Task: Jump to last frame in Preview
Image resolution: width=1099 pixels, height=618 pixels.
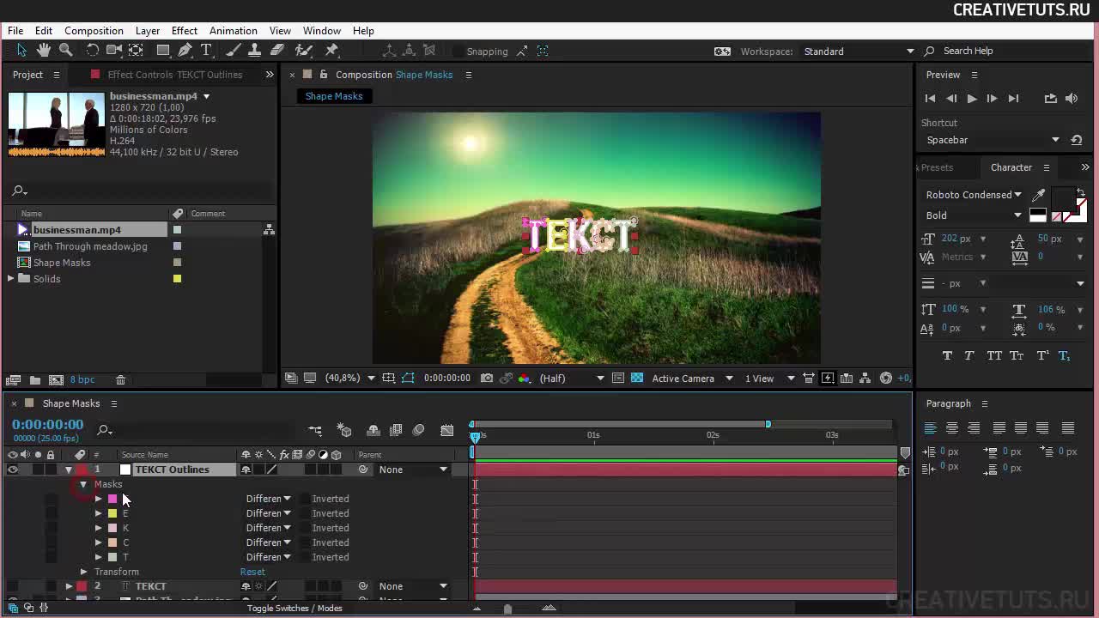Action: click(x=1013, y=99)
